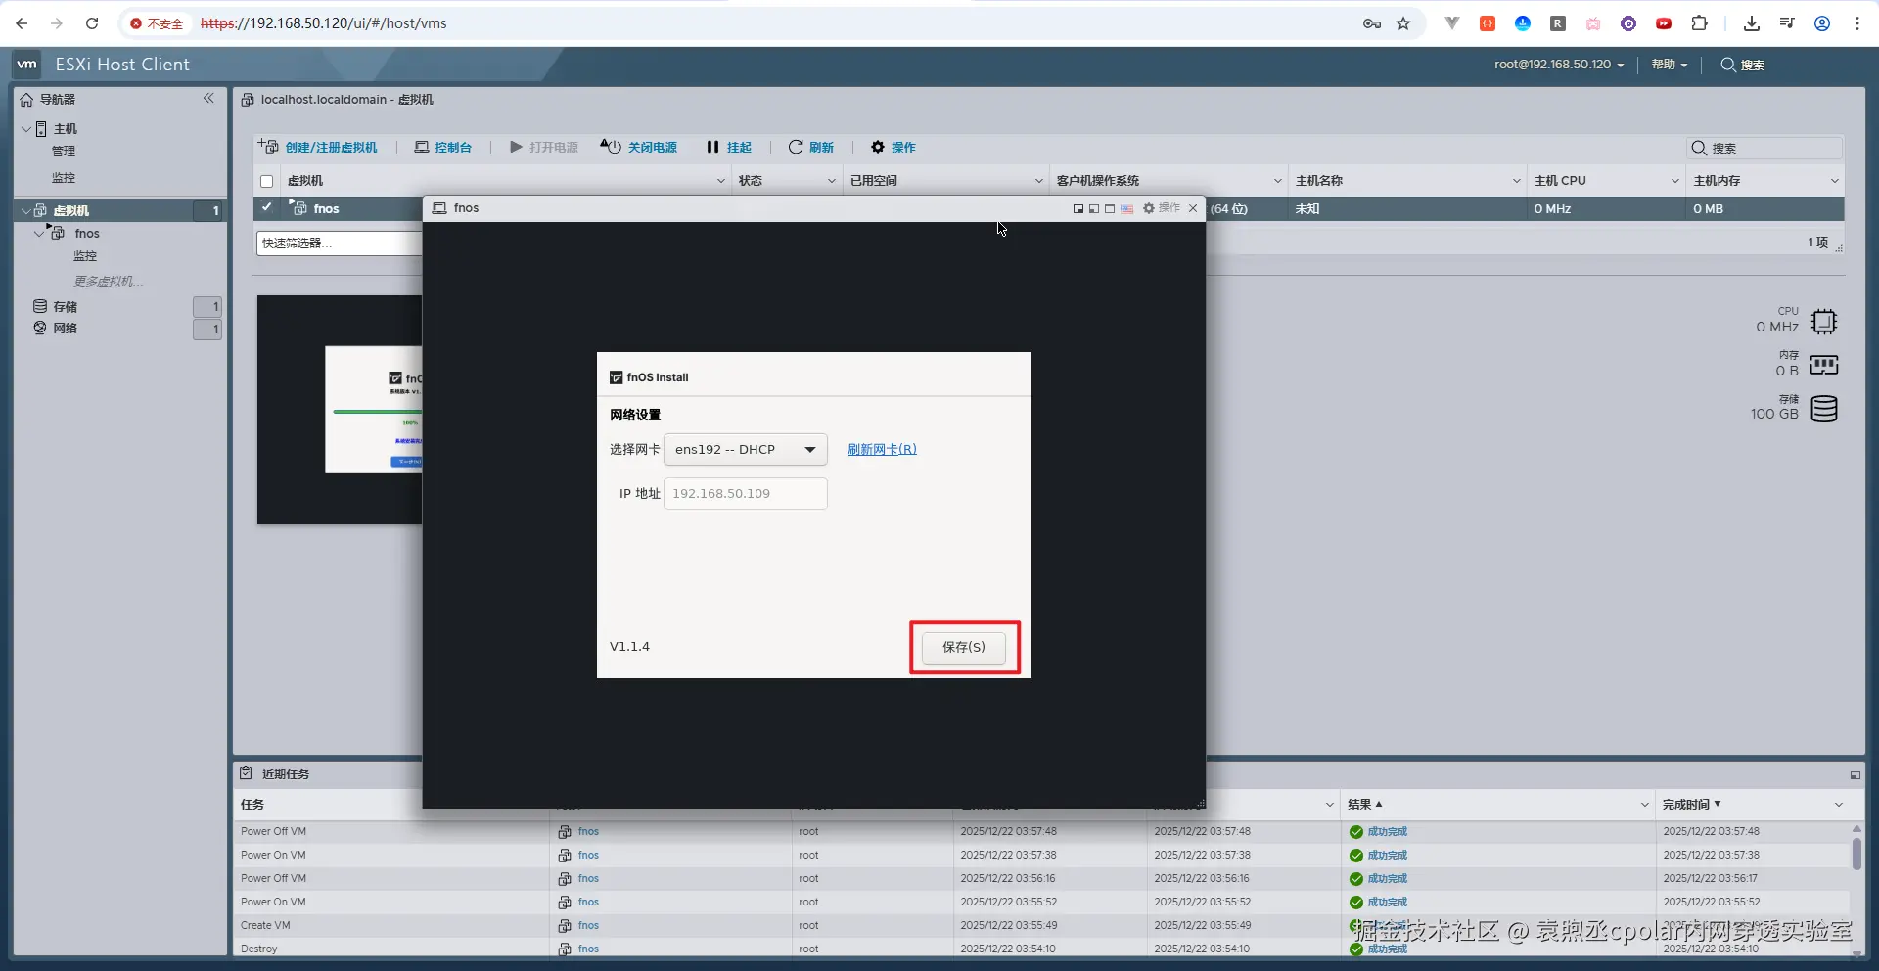
Task: Collapse the Host (主机) tree node
Action: pos(26,128)
